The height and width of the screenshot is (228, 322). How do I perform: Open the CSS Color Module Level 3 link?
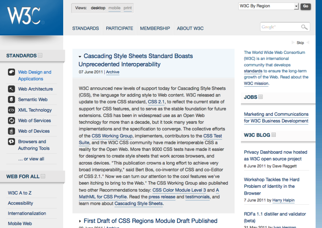coord(179,190)
